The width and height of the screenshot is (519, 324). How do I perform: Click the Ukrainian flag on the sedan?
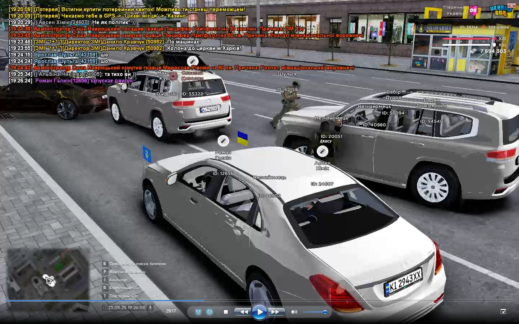click(x=242, y=139)
